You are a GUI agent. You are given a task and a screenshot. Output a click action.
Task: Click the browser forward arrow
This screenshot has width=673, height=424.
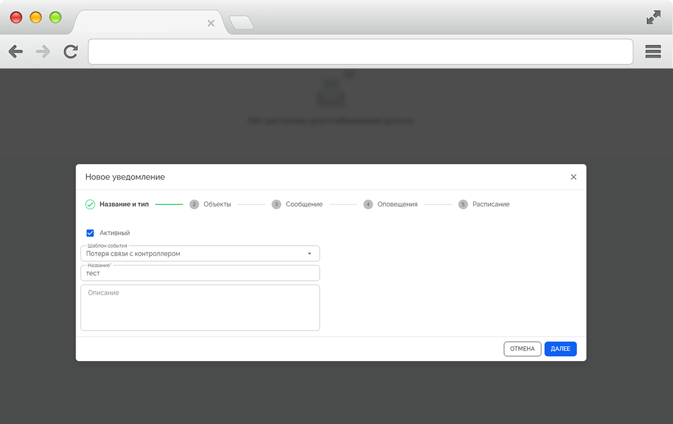pyautogui.click(x=43, y=52)
